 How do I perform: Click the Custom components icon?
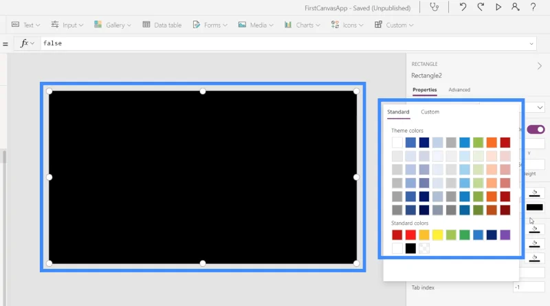click(378, 25)
